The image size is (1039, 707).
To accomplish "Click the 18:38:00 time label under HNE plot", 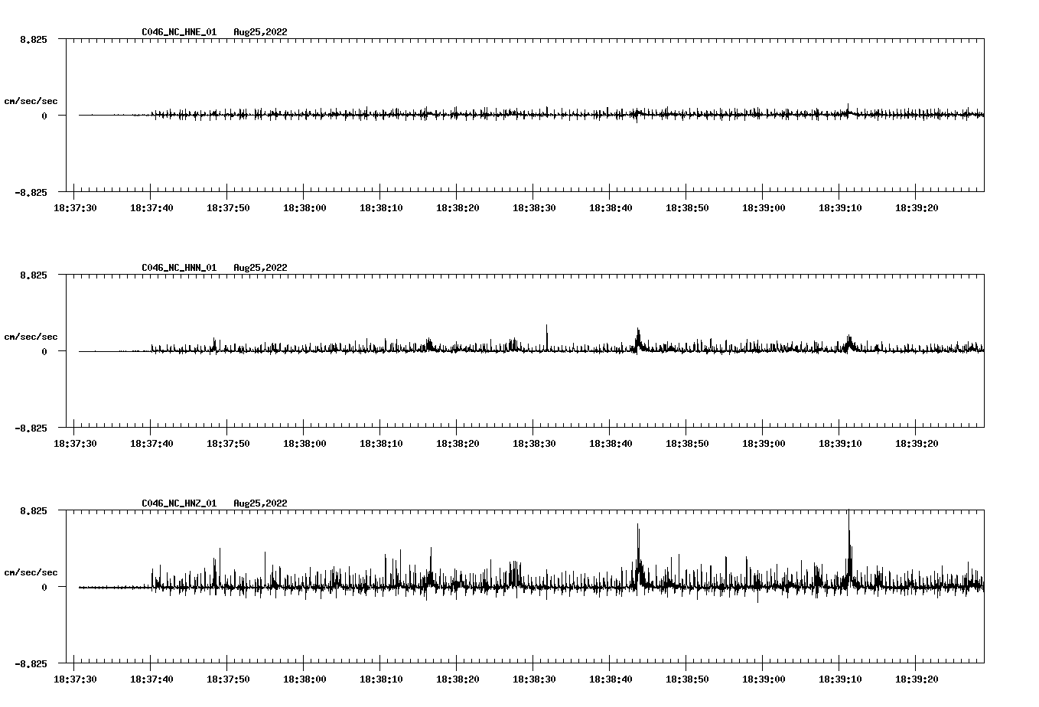I will click(x=305, y=207).
